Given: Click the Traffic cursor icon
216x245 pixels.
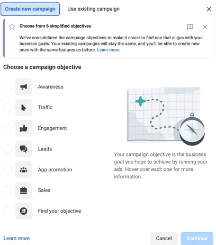Looking at the screenshot, I should (23, 108).
